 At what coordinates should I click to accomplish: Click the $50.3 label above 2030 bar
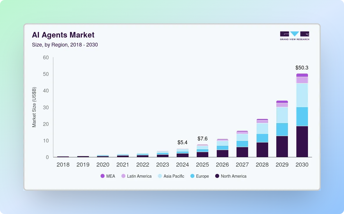[302, 68]
